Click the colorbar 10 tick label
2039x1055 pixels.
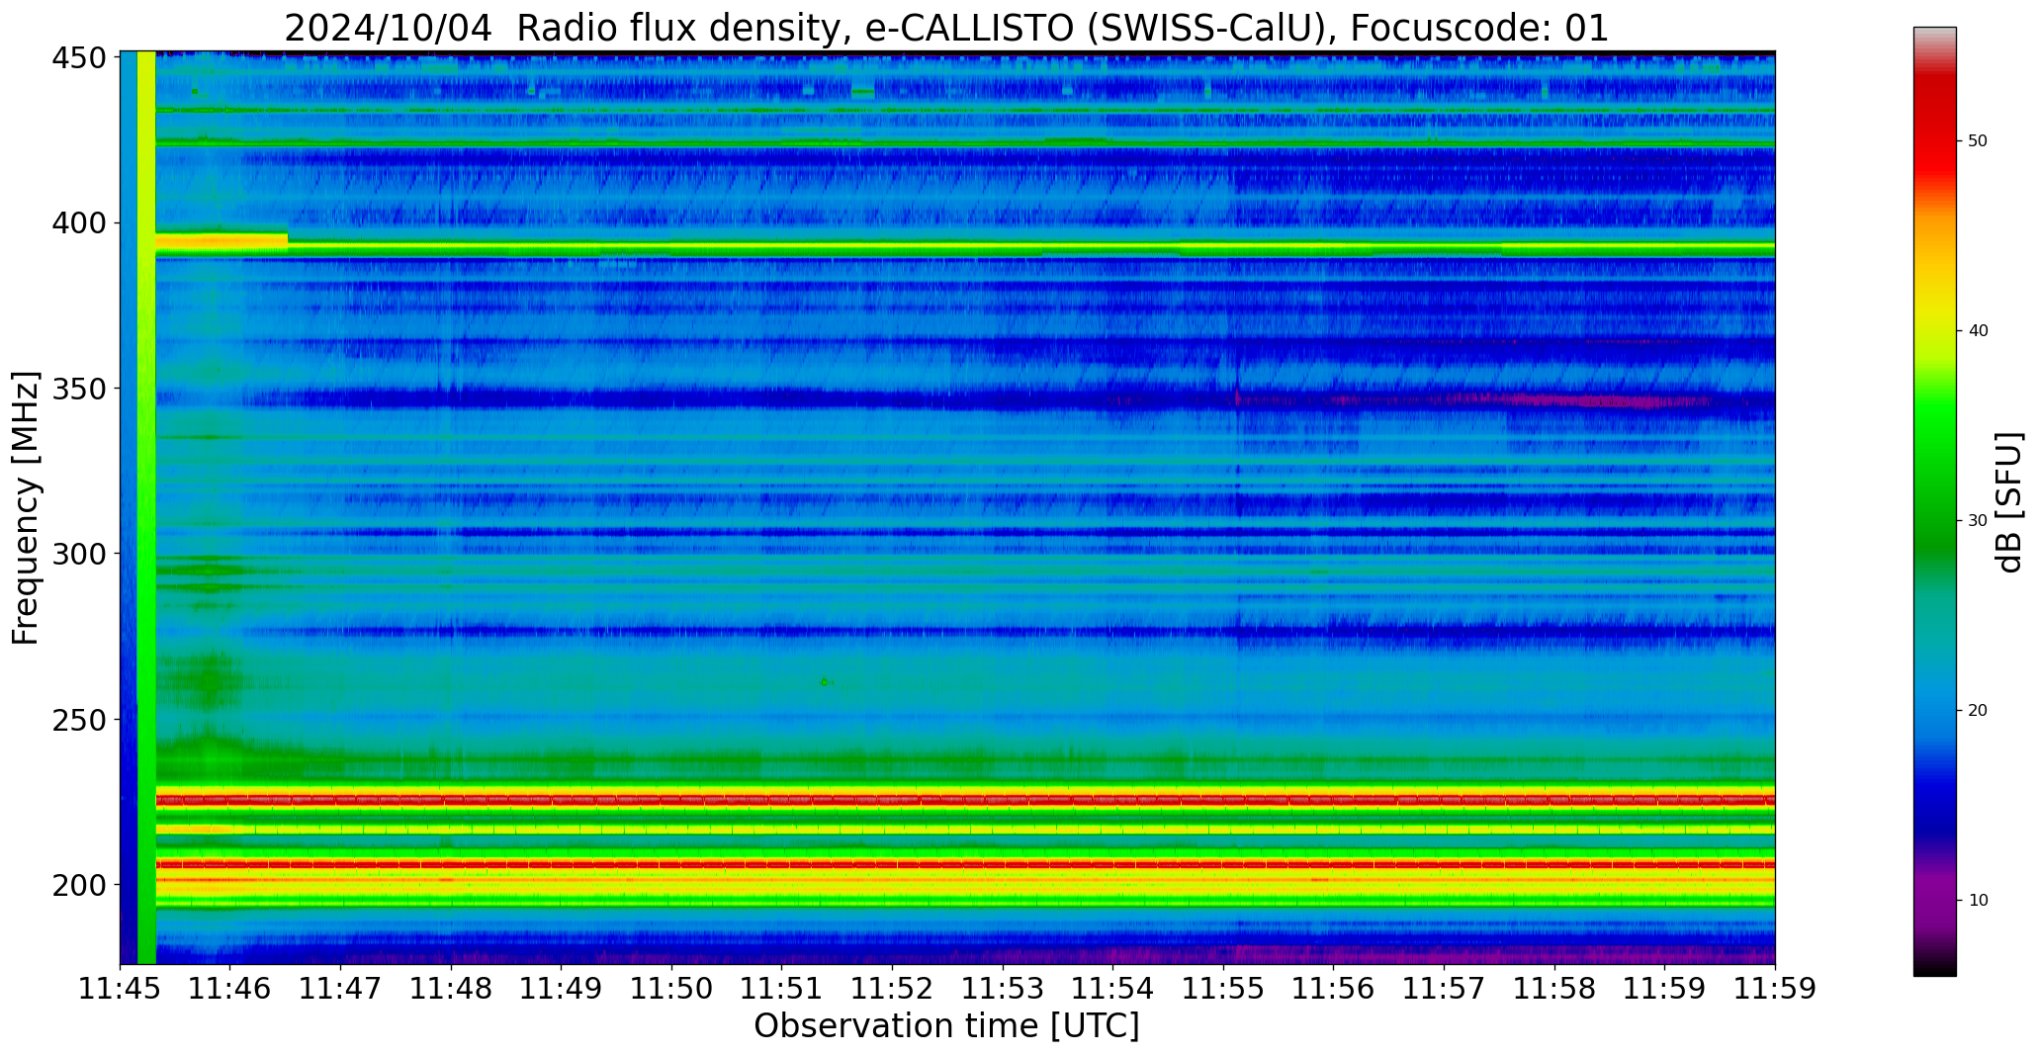coord(1978,901)
